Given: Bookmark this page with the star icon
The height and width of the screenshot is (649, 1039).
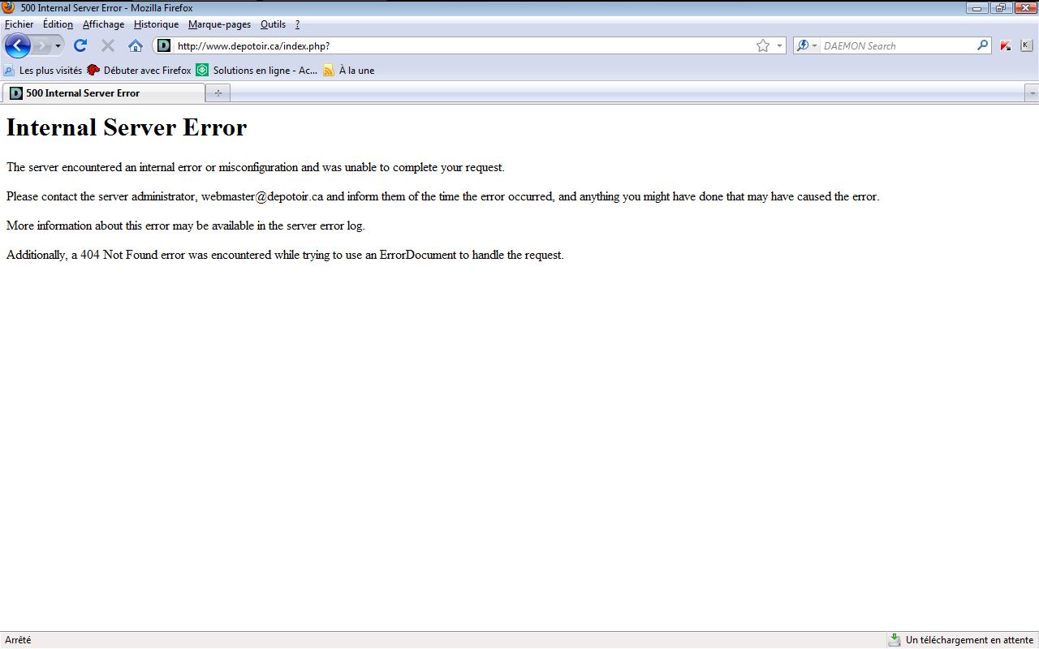Looking at the screenshot, I should 763,45.
